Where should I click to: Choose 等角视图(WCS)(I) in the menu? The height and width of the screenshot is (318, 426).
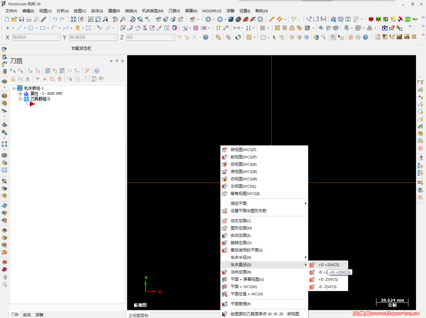264,194
